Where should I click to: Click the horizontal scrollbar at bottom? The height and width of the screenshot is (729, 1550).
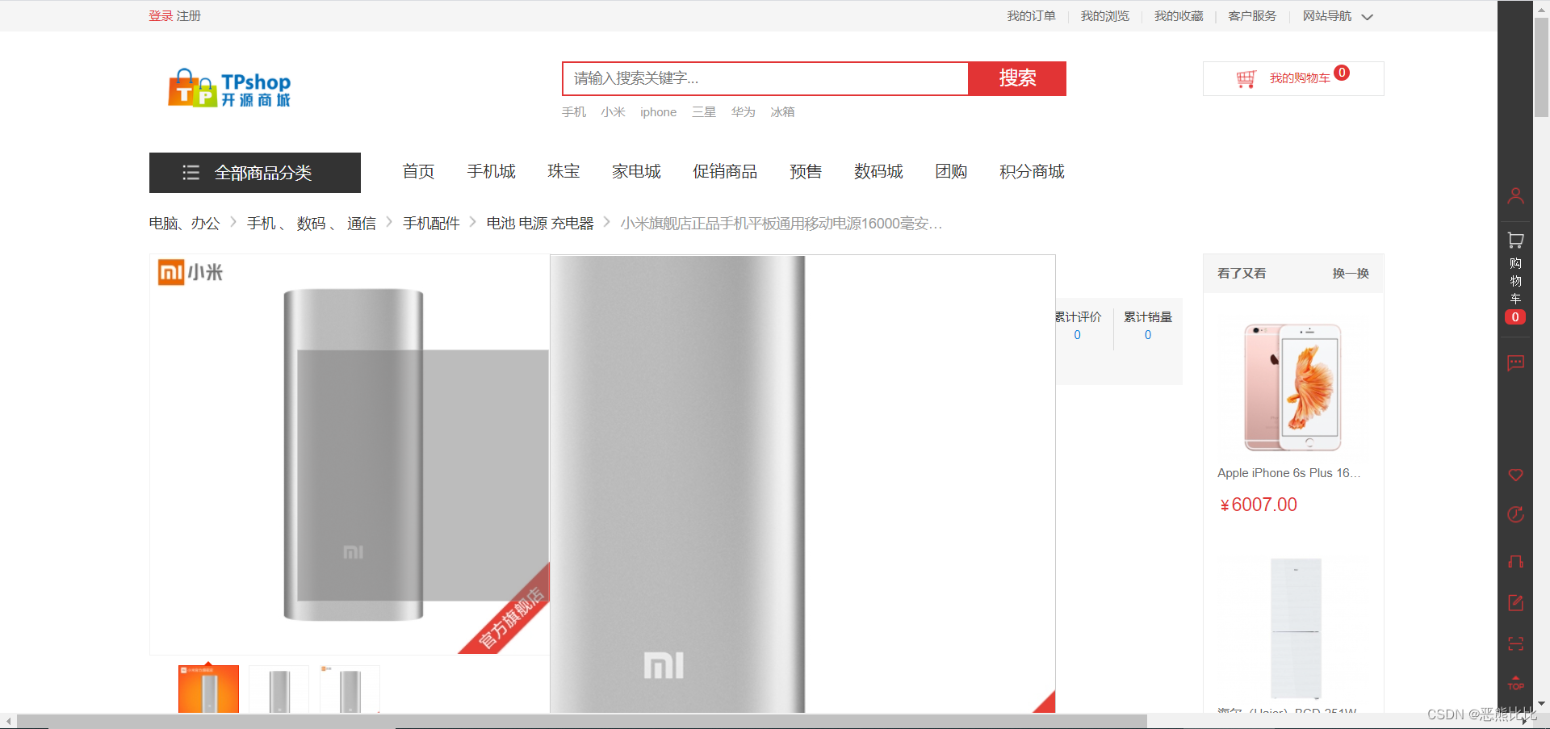click(581, 721)
